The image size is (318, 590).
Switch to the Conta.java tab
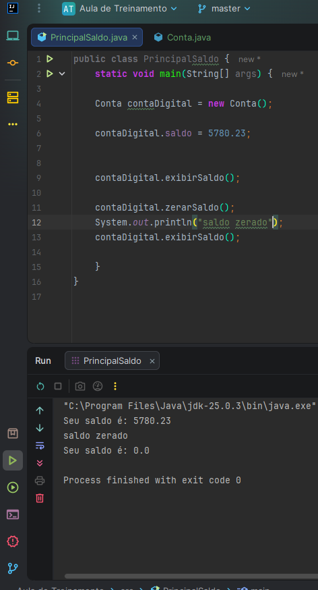183,37
